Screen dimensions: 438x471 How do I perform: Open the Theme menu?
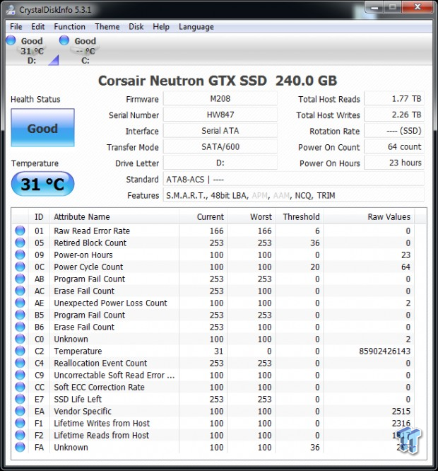pyautogui.click(x=107, y=27)
